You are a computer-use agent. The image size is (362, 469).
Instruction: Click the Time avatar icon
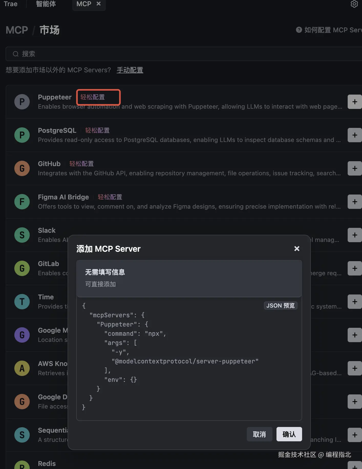click(x=22, y=302)
